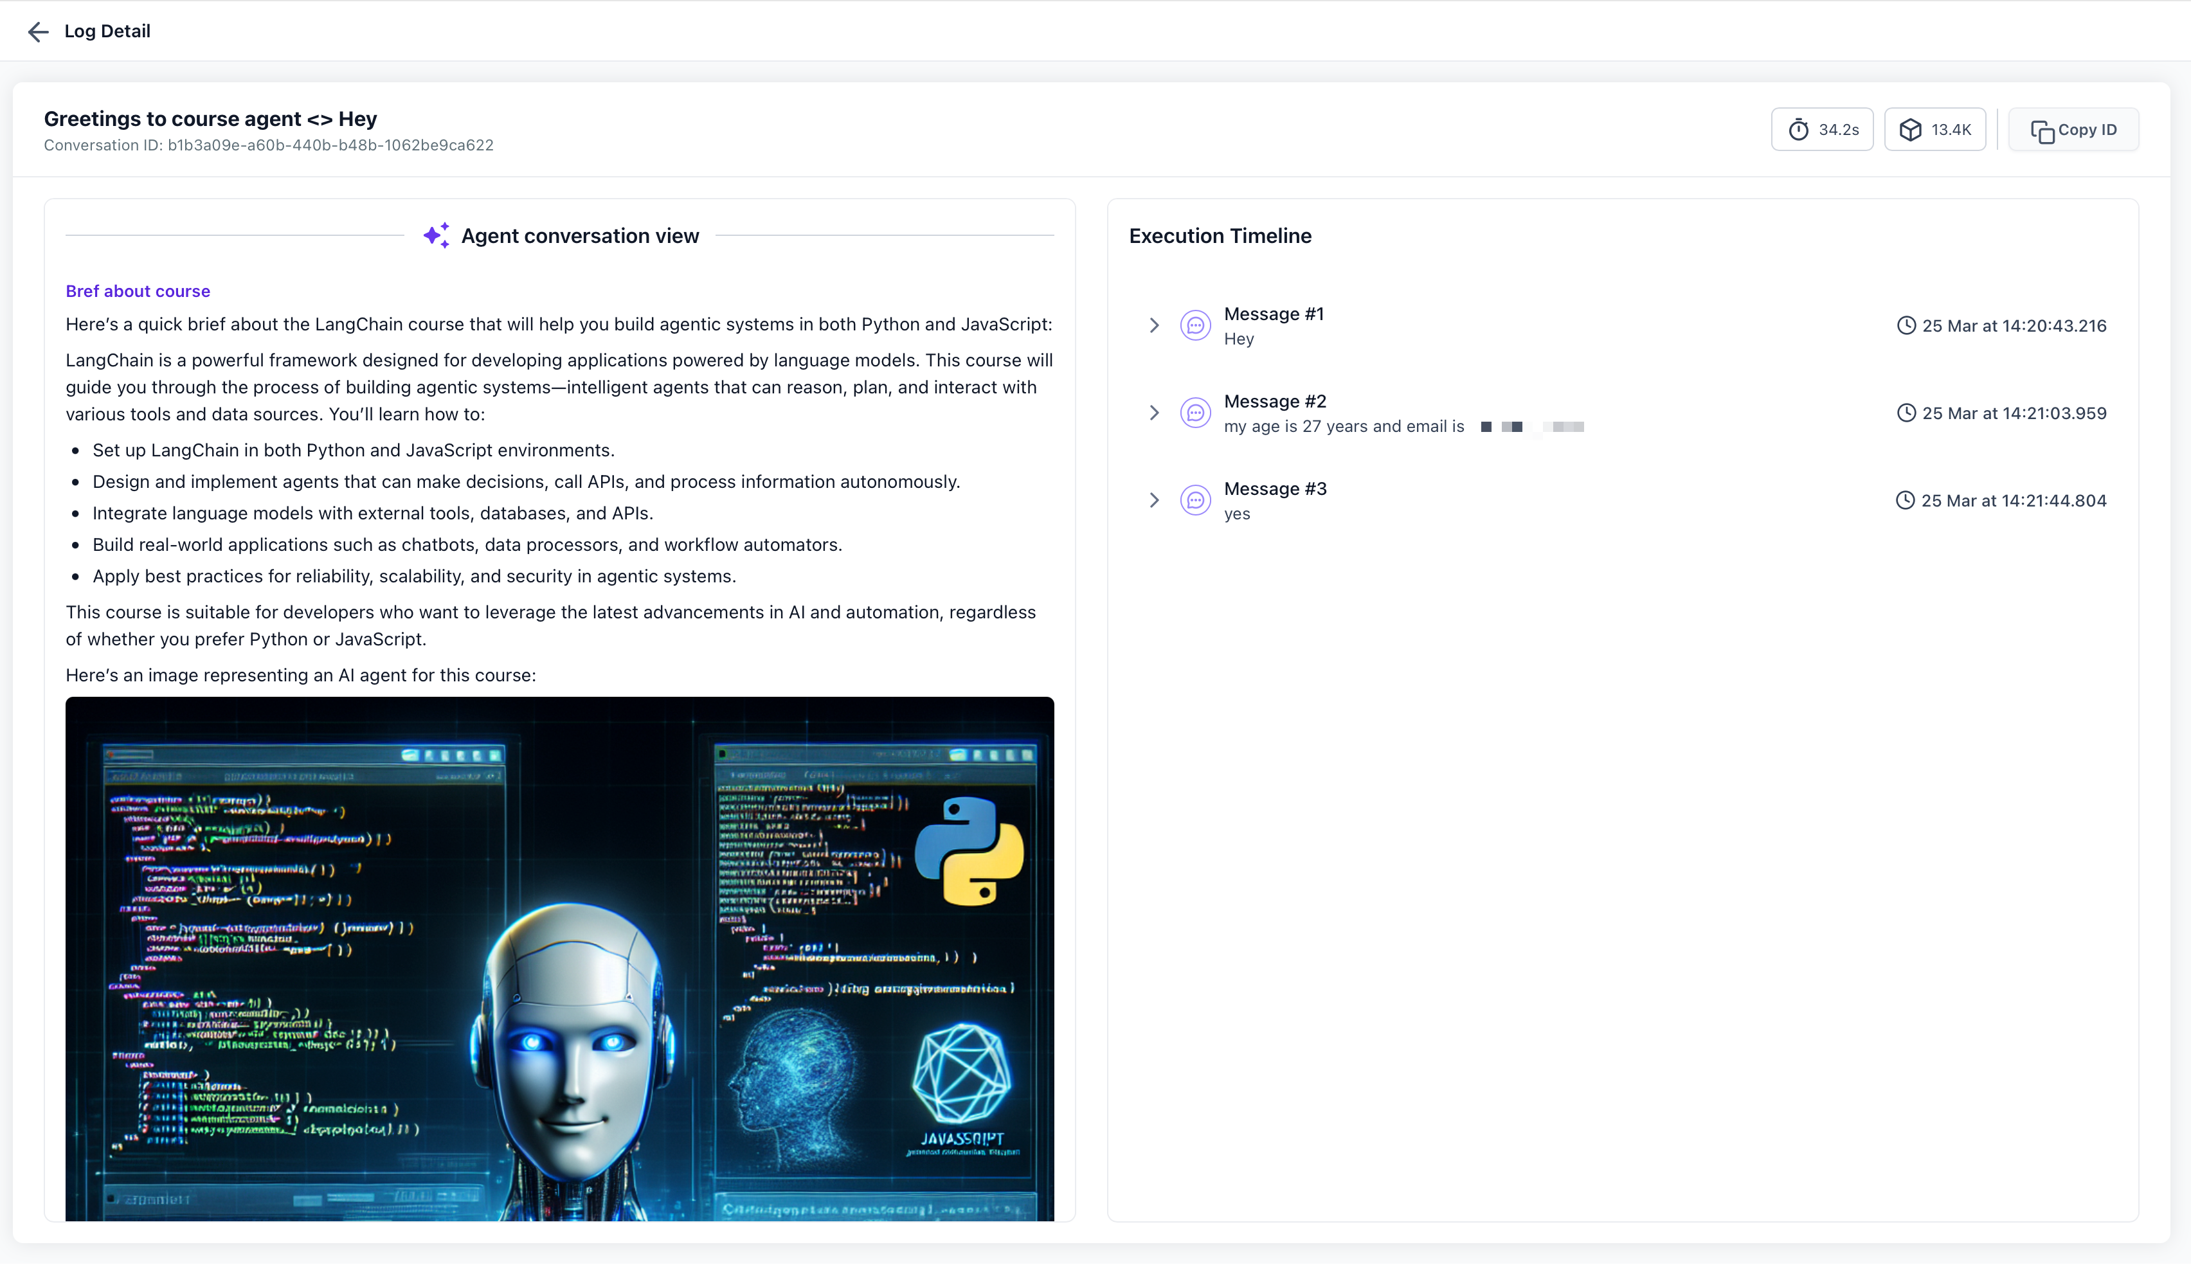
Task: Expand Message #2 chevron
Action: point(1154,413)
